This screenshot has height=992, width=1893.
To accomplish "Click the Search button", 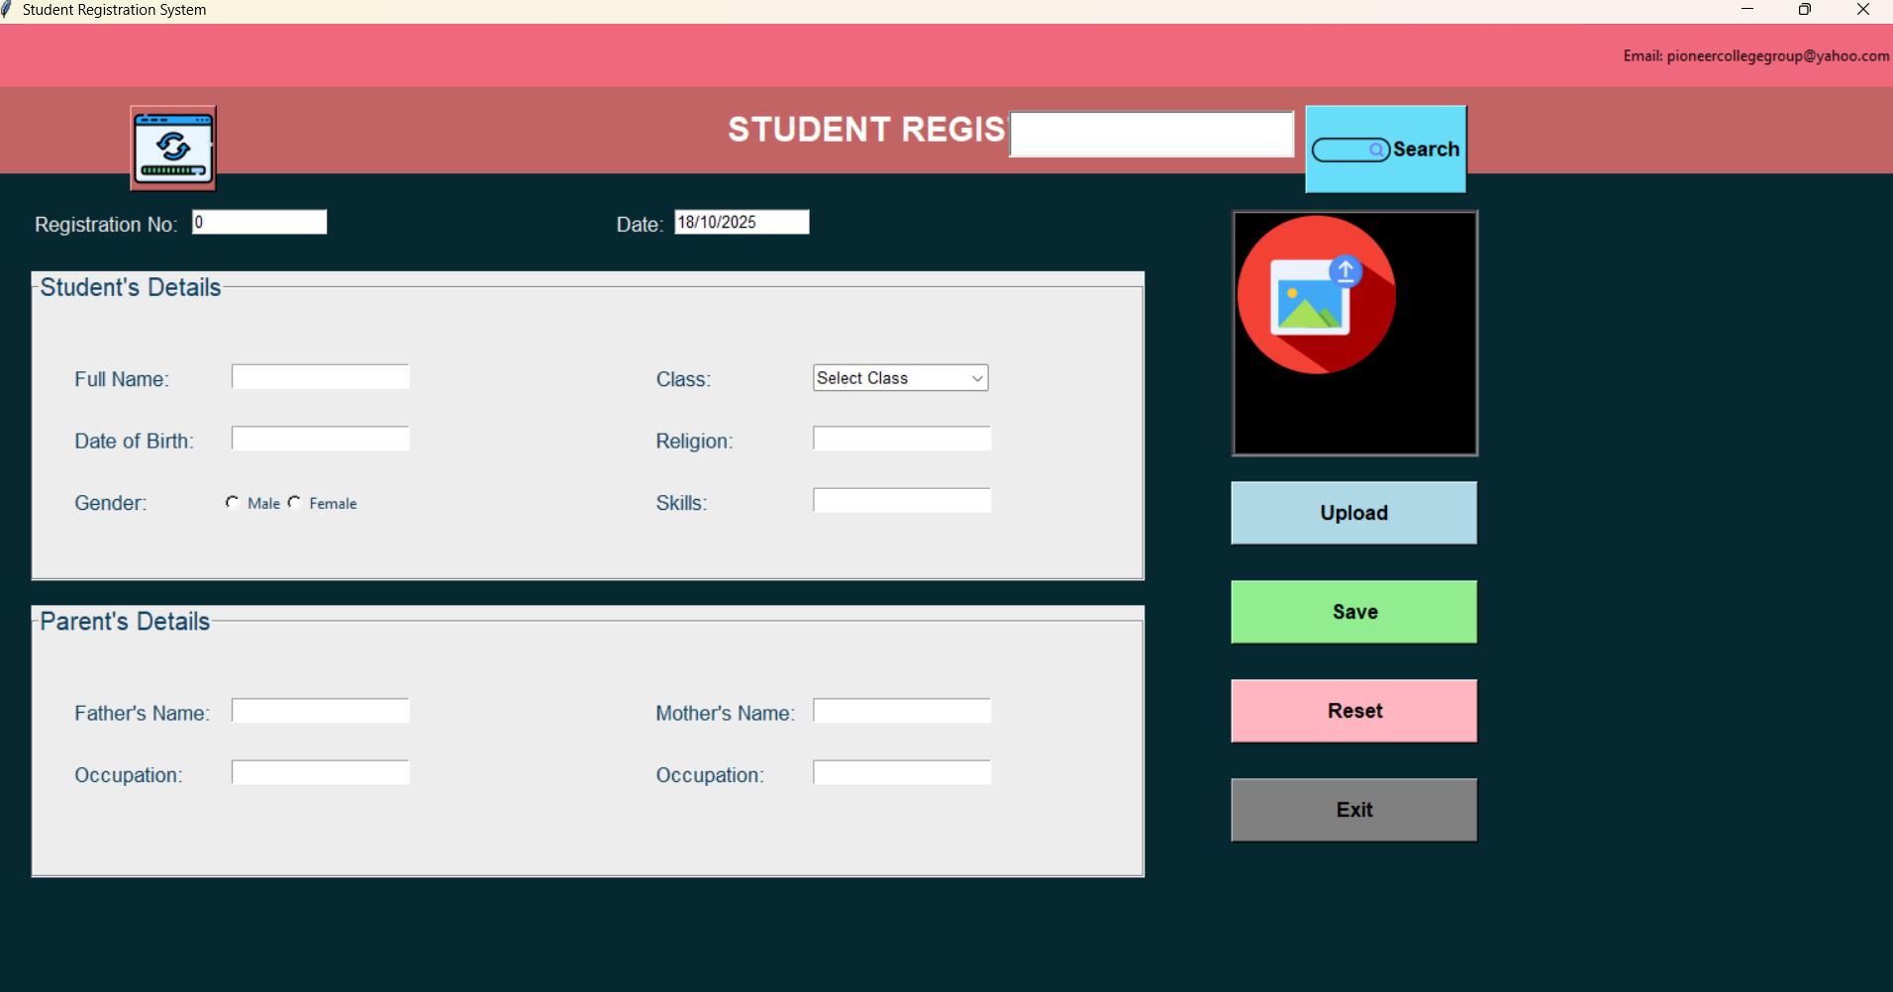I will pyautogui.click(x=1386, y=149).
